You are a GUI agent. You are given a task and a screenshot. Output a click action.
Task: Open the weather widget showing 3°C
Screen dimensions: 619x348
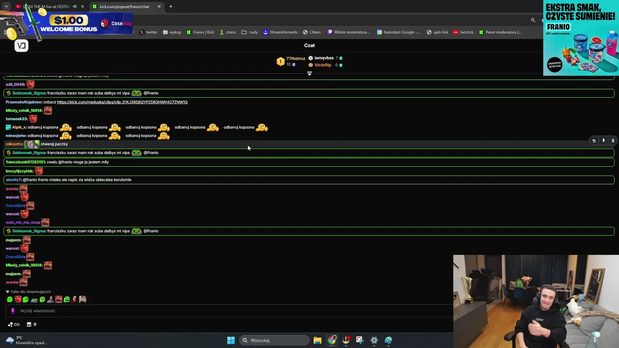(27, 340)
